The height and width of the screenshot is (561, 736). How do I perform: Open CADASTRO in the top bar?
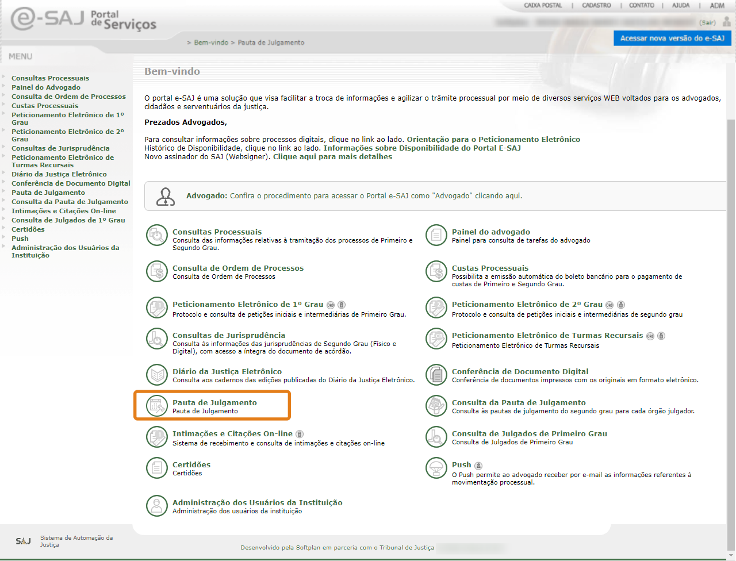tap(596, 5)
